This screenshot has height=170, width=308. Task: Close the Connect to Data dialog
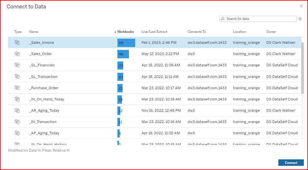301,6
